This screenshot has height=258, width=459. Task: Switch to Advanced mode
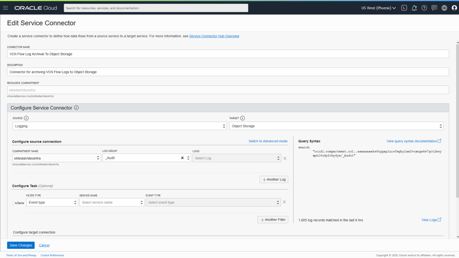click(x=268, y=142)
